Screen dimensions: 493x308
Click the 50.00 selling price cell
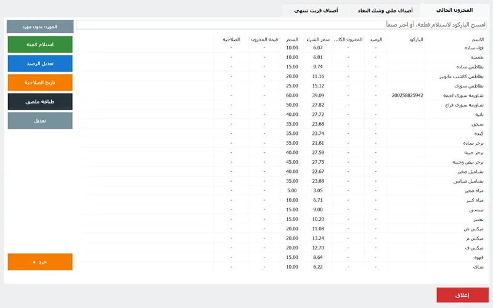292,105
